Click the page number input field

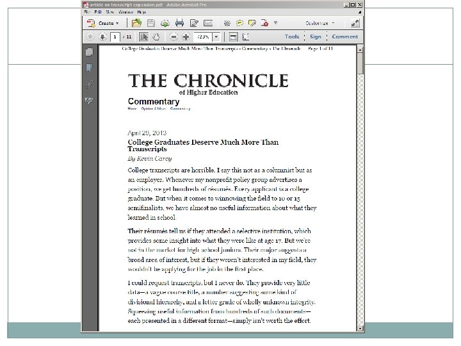[115, 37]
